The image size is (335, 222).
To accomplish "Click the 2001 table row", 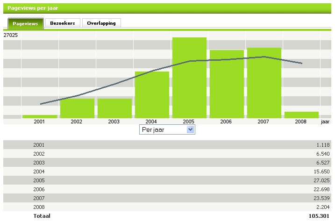I will [167, 145].
